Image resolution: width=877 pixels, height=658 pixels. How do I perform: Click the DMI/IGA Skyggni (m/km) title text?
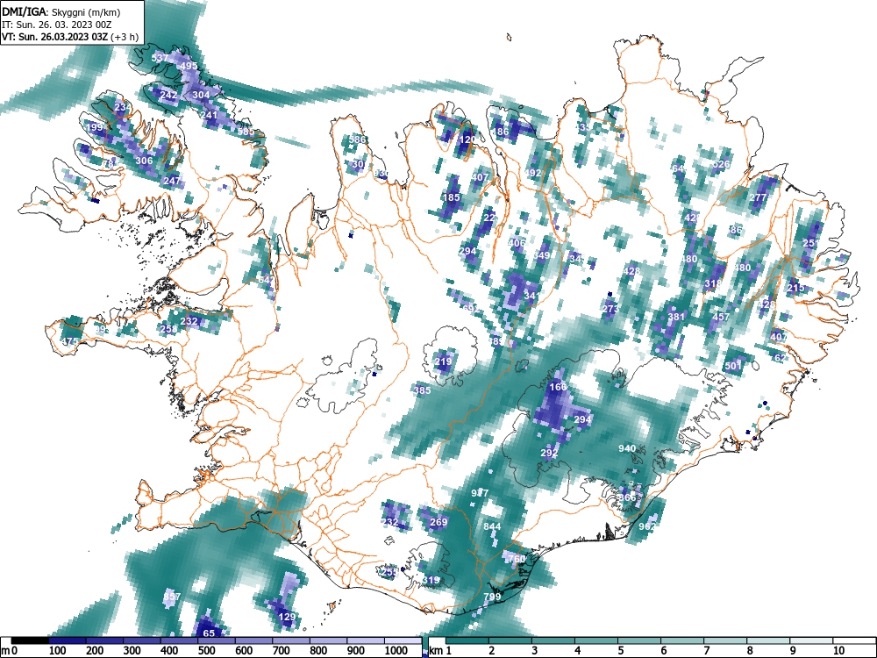point(61,11)
